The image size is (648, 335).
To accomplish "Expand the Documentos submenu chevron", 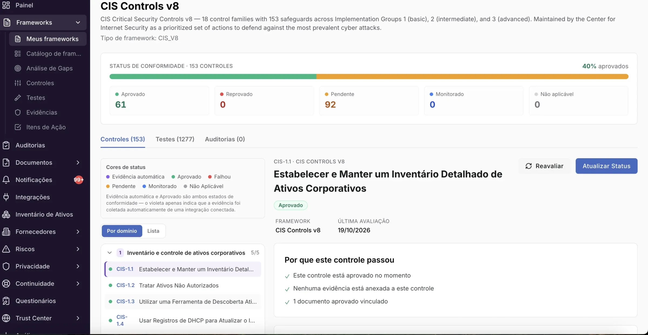I will coord(78,163).
